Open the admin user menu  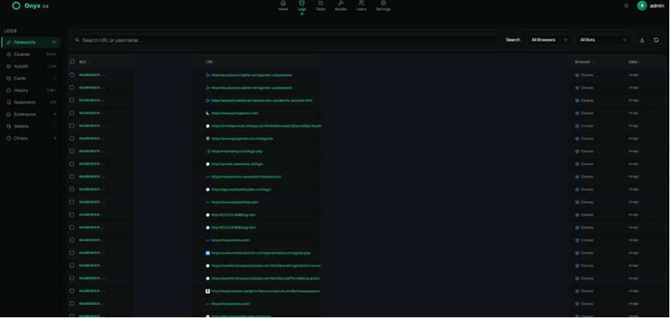[651, 6]
